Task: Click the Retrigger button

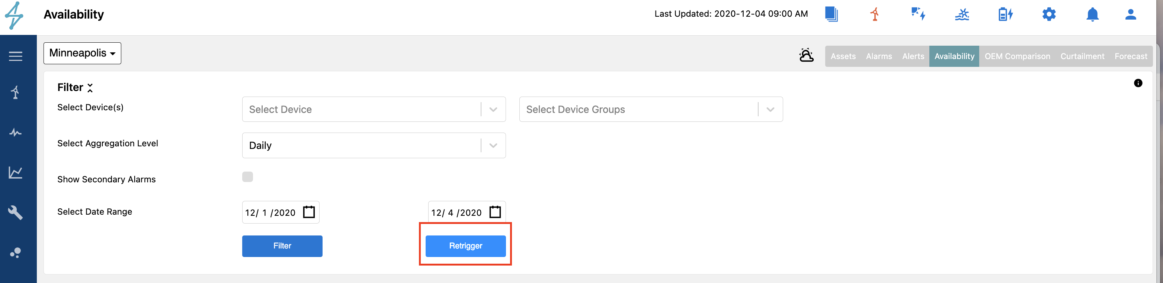Action: tap(465, 246)
